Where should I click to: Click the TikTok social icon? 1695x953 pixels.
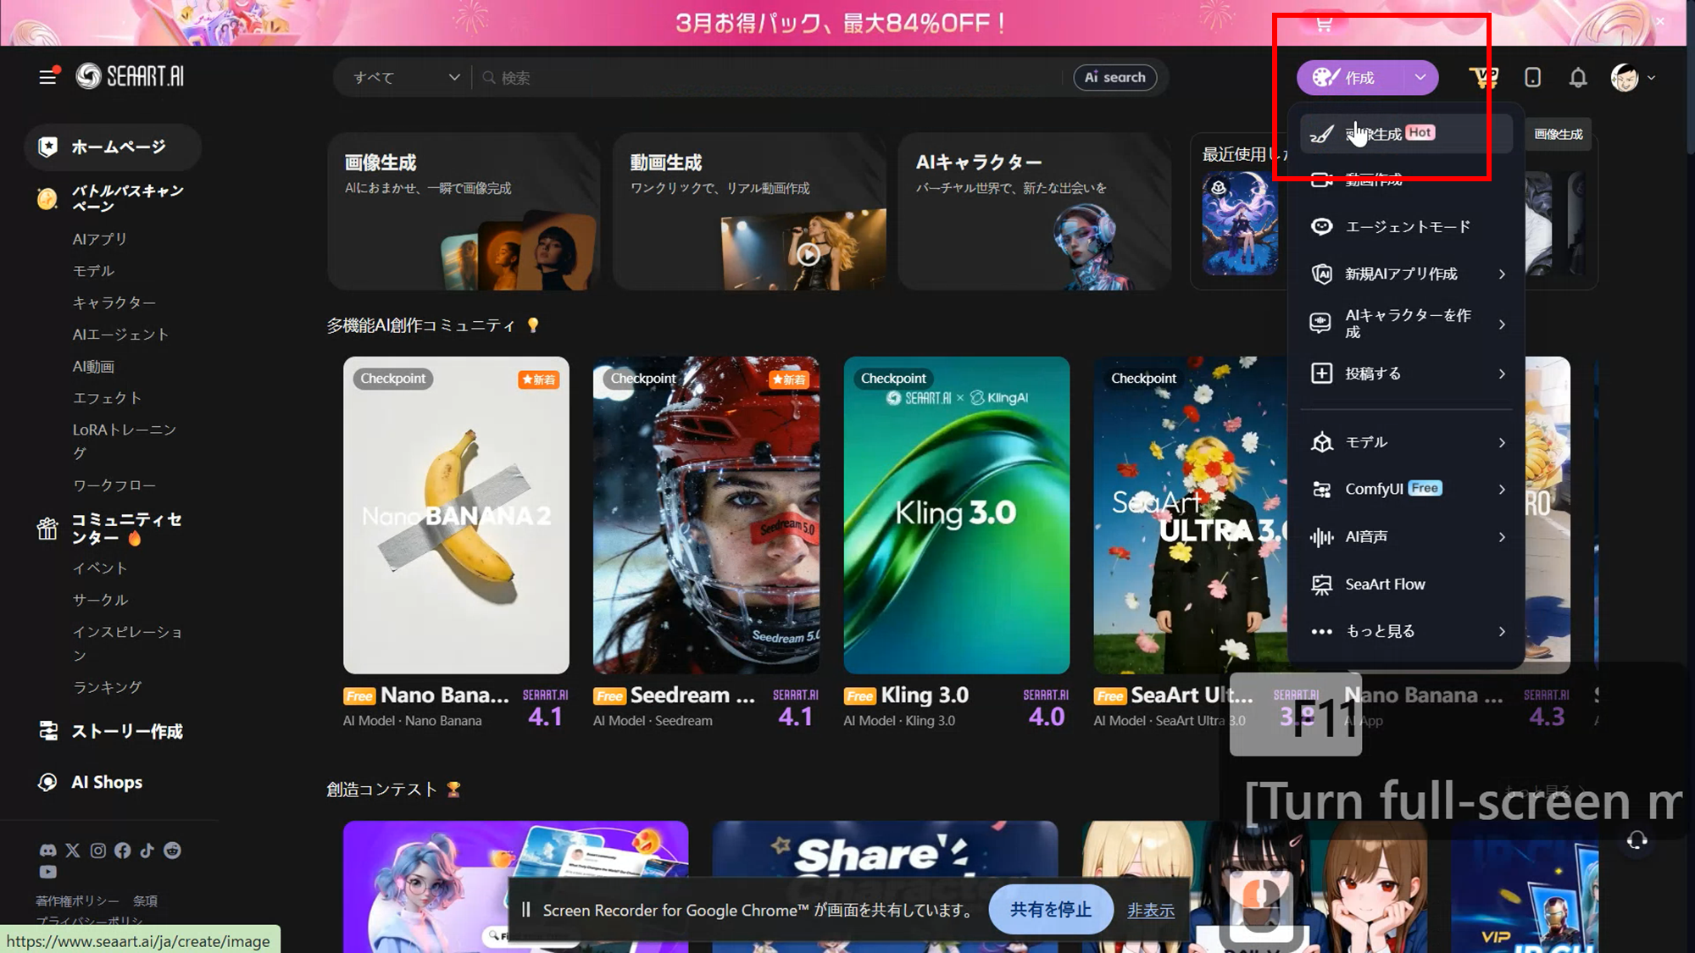[x=147, y=850]
